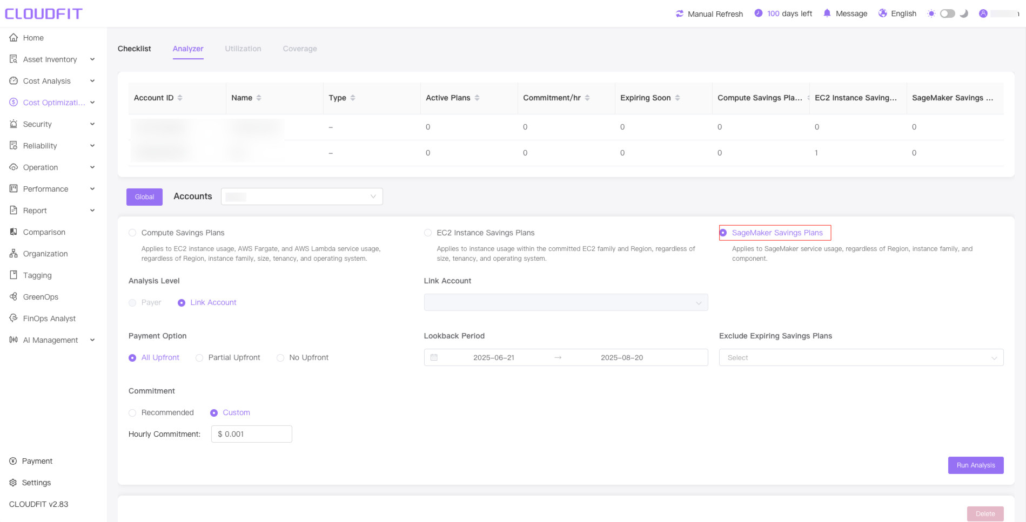This screenshot has width=1026, height=522.
Task: Click the Tagging sidebar icon
Action: pos(14,275)
